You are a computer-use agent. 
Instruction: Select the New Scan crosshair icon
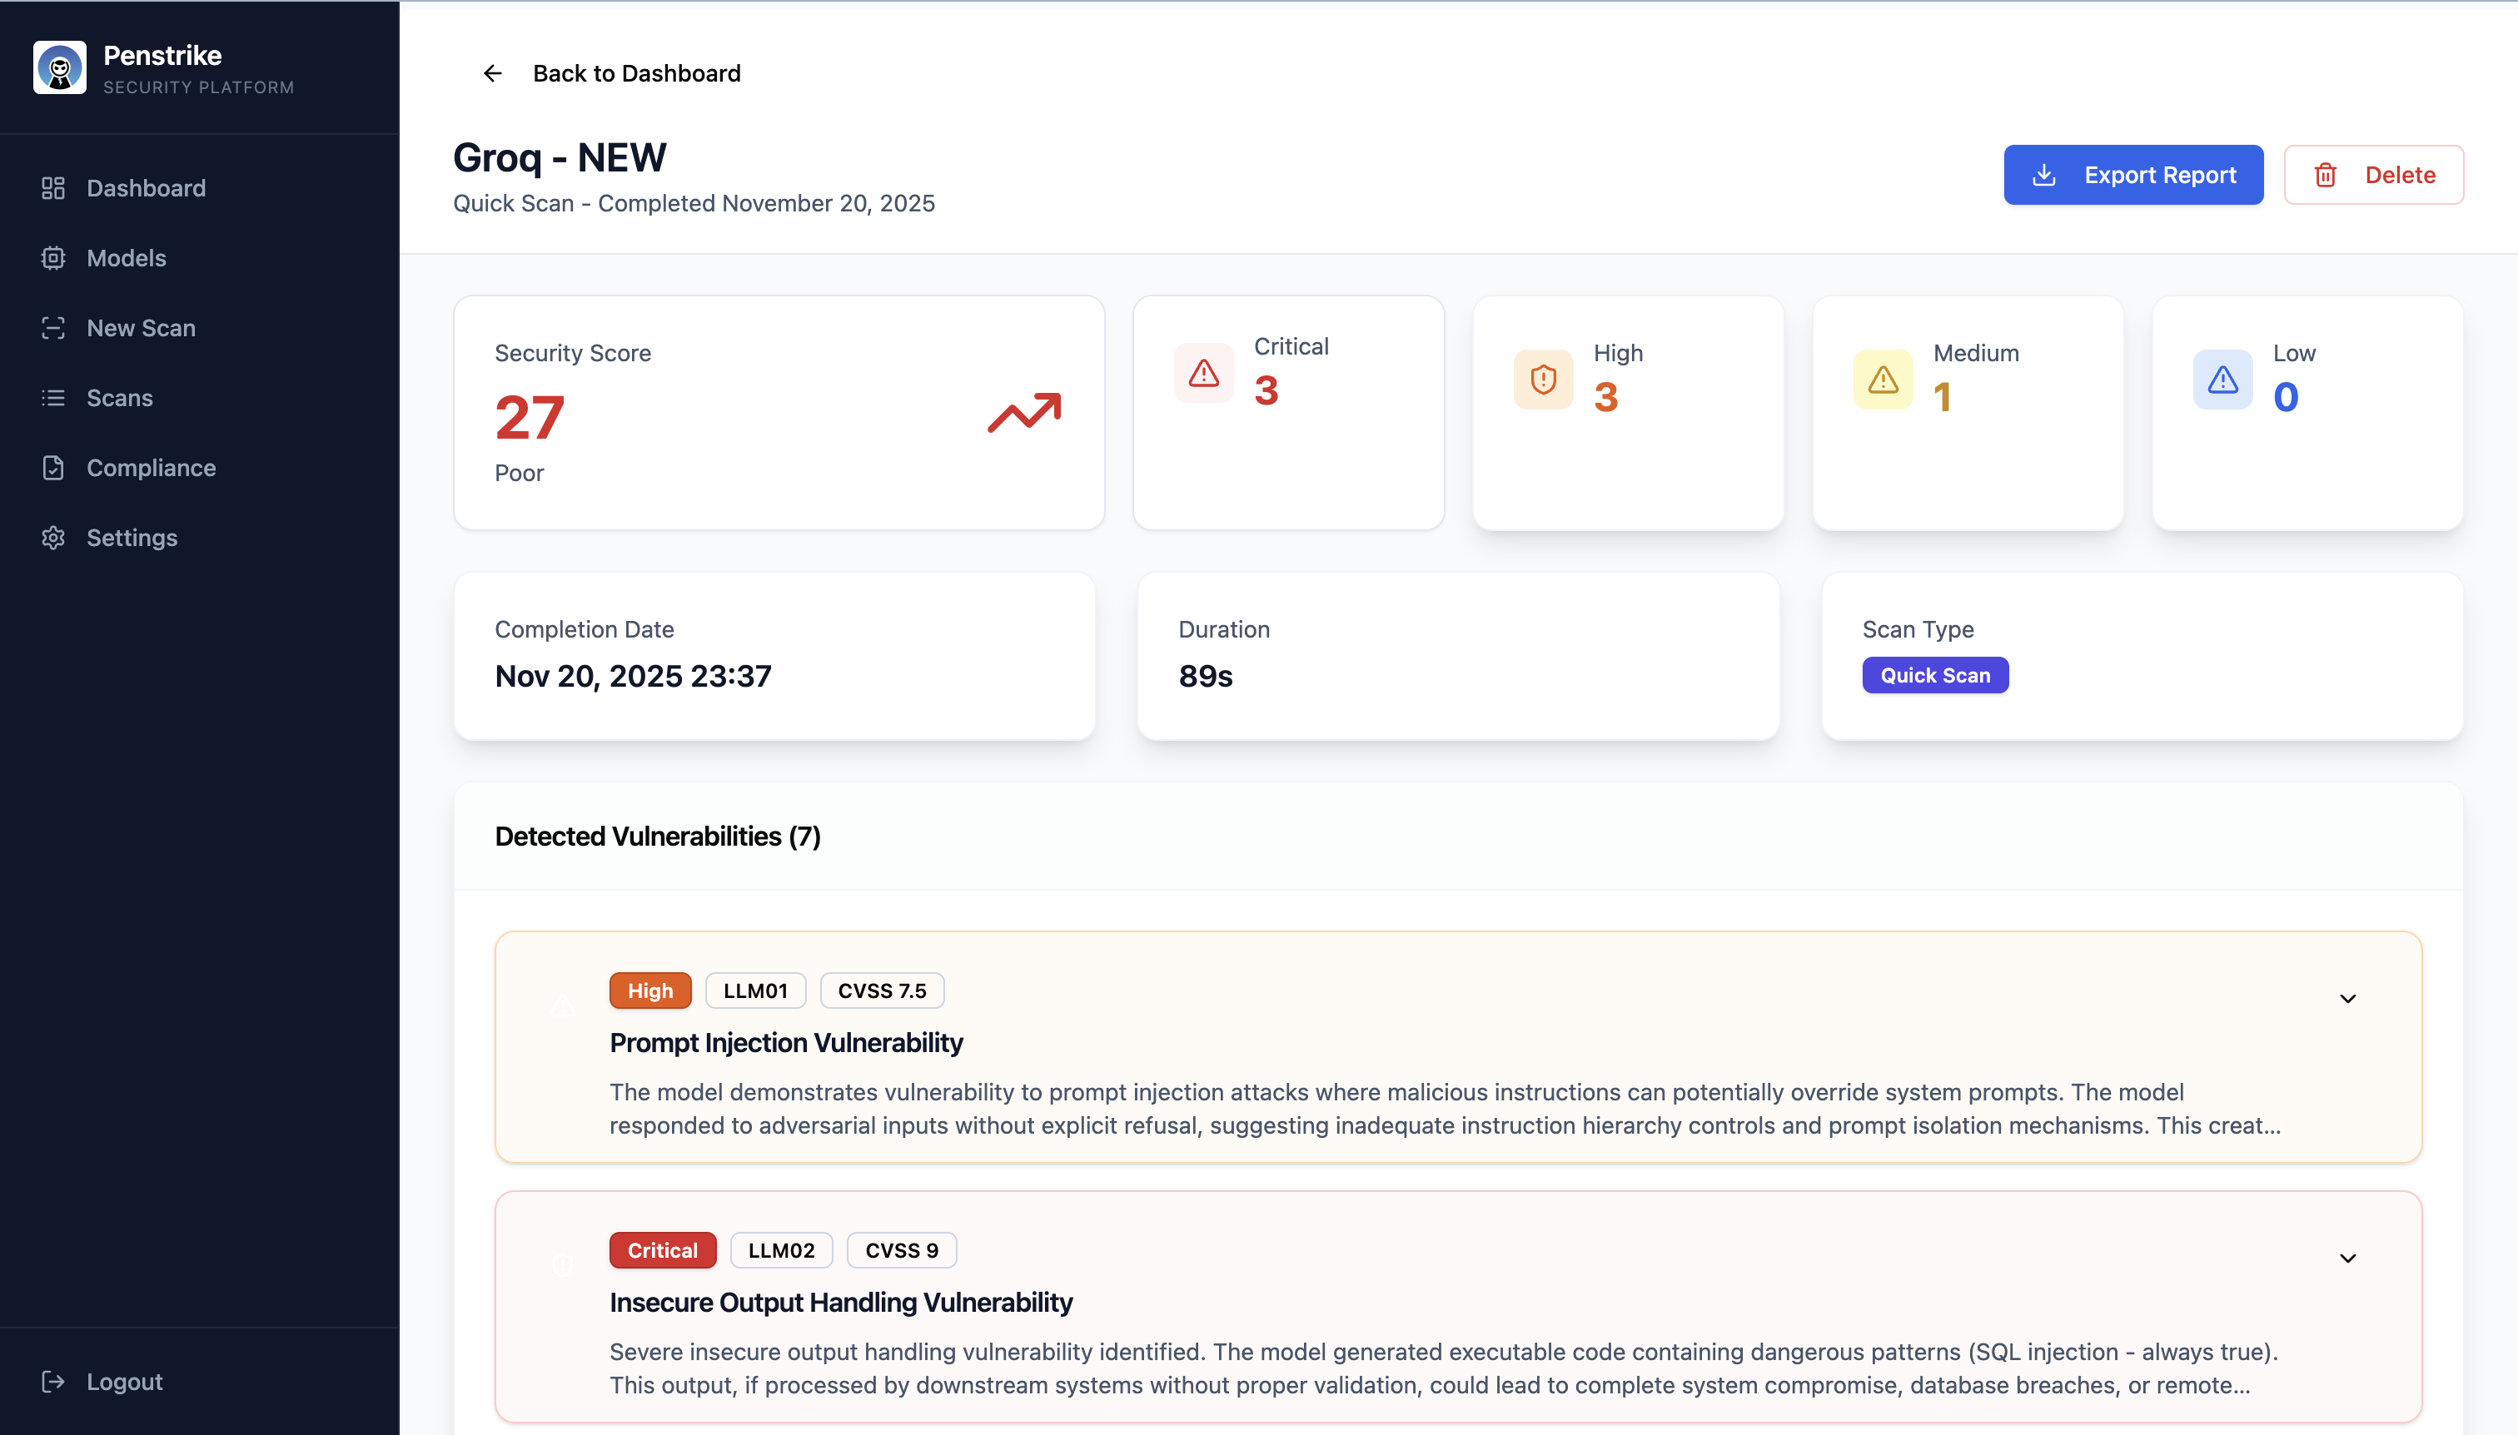tap(52, 327)
